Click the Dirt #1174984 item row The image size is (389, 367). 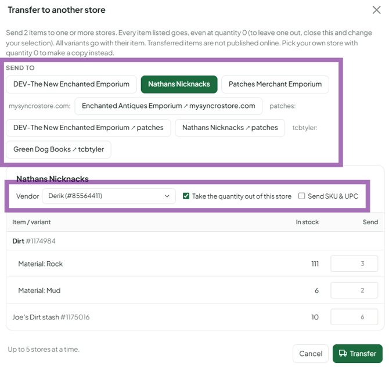click(x=195, y=241)
